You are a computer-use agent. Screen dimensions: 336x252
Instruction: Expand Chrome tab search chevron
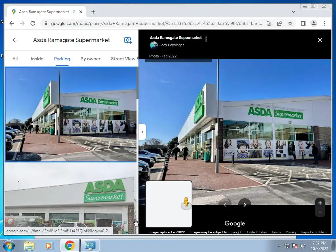point(293,12)
